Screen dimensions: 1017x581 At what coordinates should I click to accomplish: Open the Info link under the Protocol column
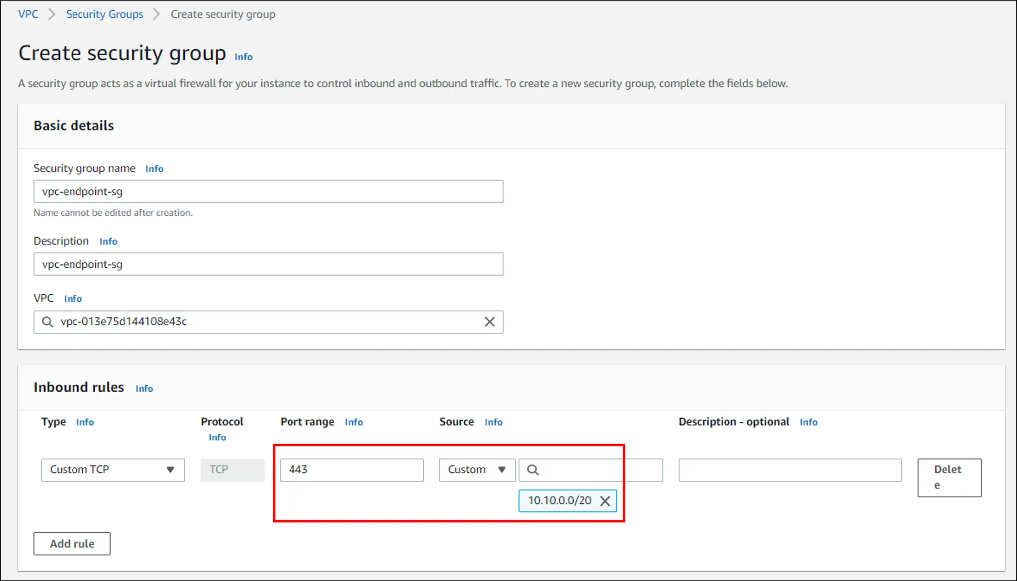217,437
